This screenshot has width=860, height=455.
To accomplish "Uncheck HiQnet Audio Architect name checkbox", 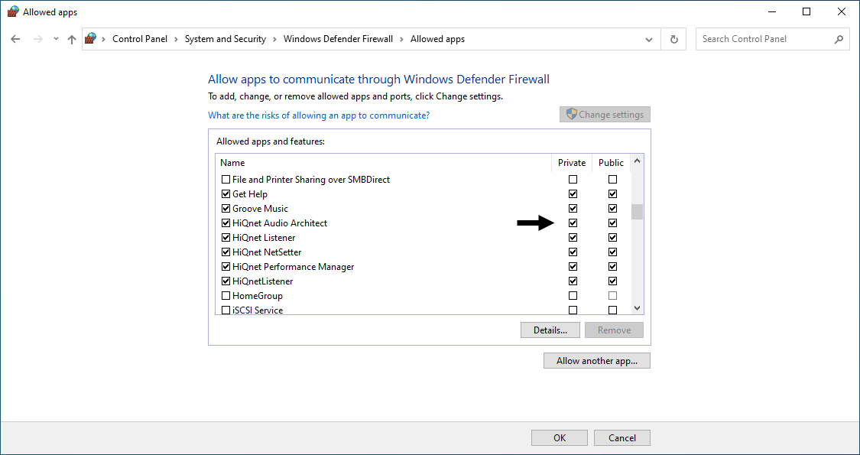I will [x=226, y=223].
